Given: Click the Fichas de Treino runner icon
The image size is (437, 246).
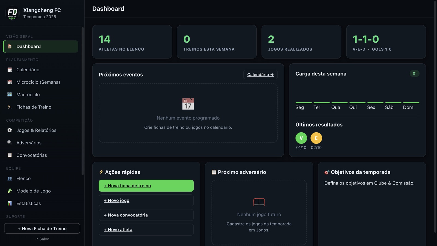Looking at the screenshot, I should click(10, 107).
